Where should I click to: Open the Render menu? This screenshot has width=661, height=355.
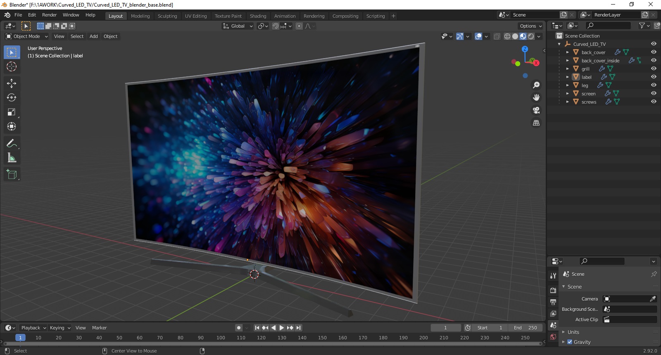click(x=49, y=15)
